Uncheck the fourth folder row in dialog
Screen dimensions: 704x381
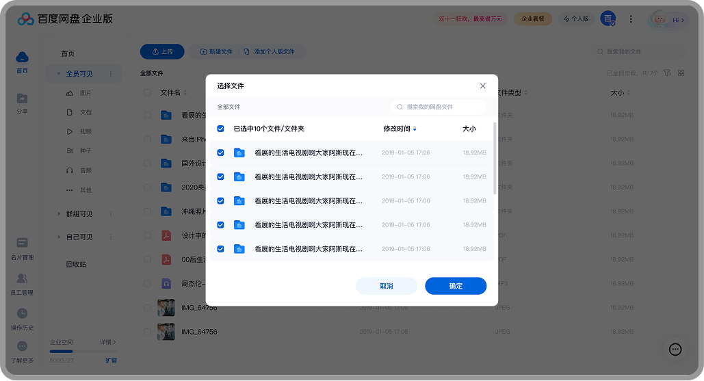click(x=220, y=225)
